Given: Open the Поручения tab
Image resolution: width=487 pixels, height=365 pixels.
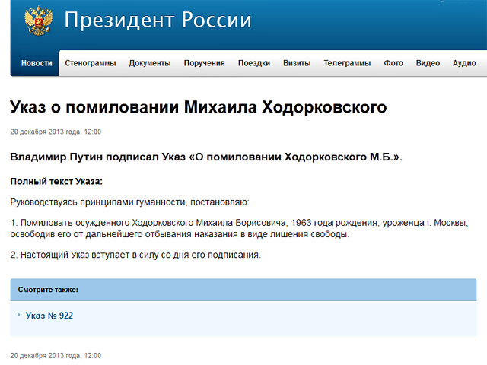Looking at the screenshot, I should point(205,63).
